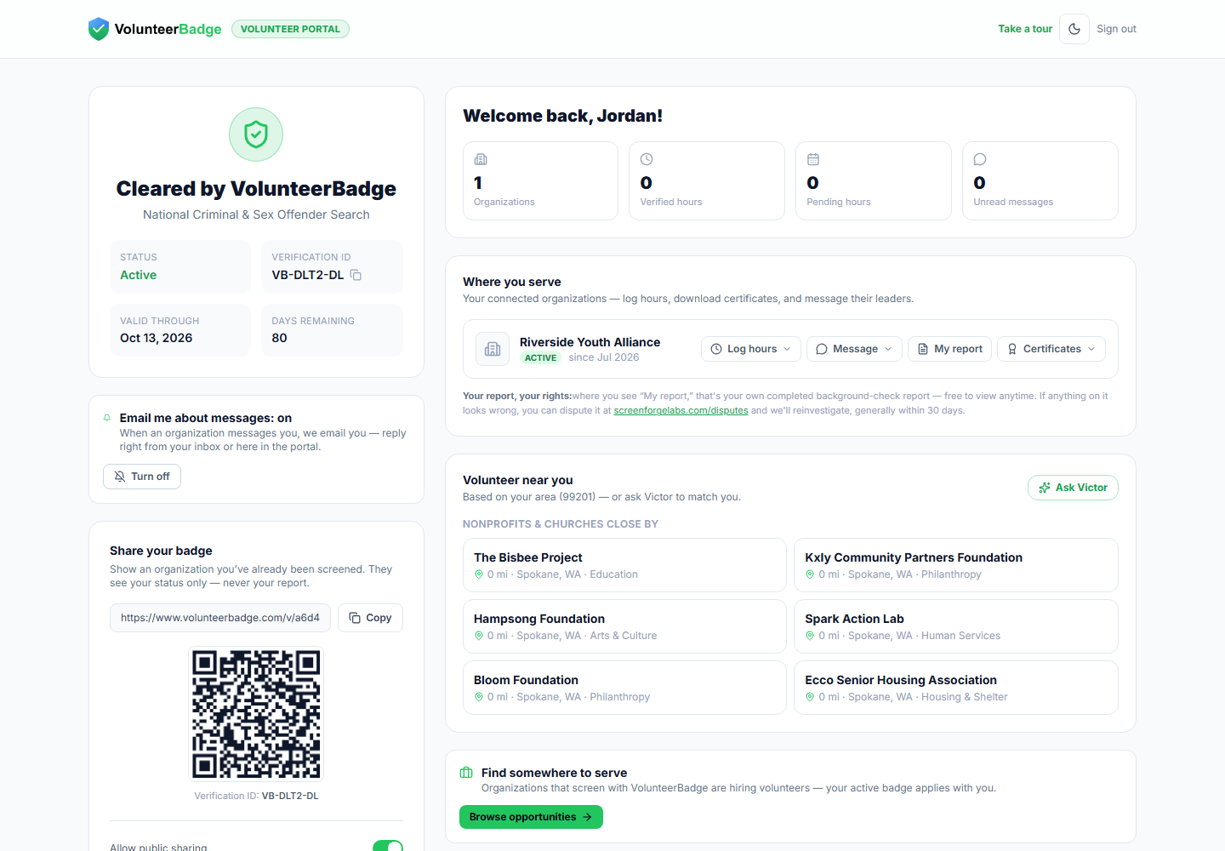Toggle dark mode with the moon icon
Screen dimensions: 1225x851
pyautogui.click(x=1074, y=29)
